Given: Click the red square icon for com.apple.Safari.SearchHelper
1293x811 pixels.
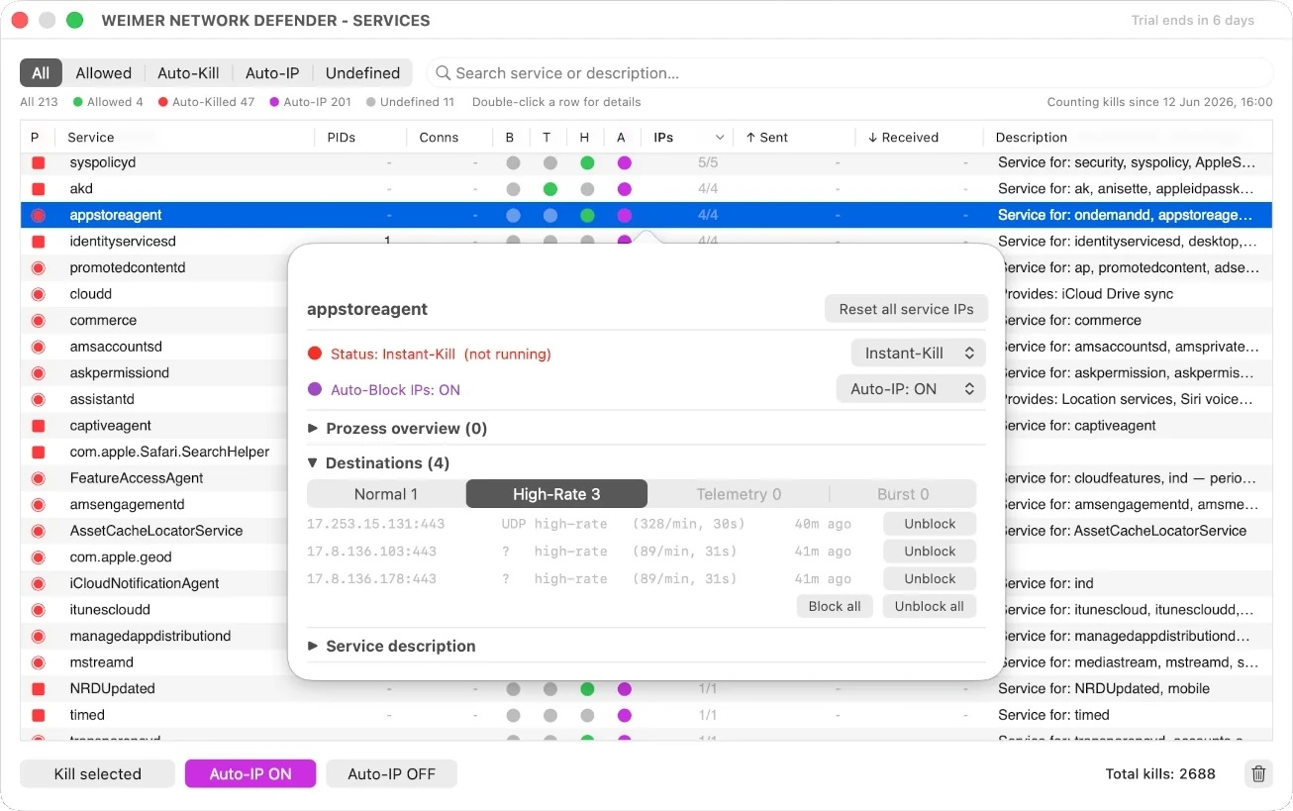Looking at the screenshot, I should [x=39, y=452].
